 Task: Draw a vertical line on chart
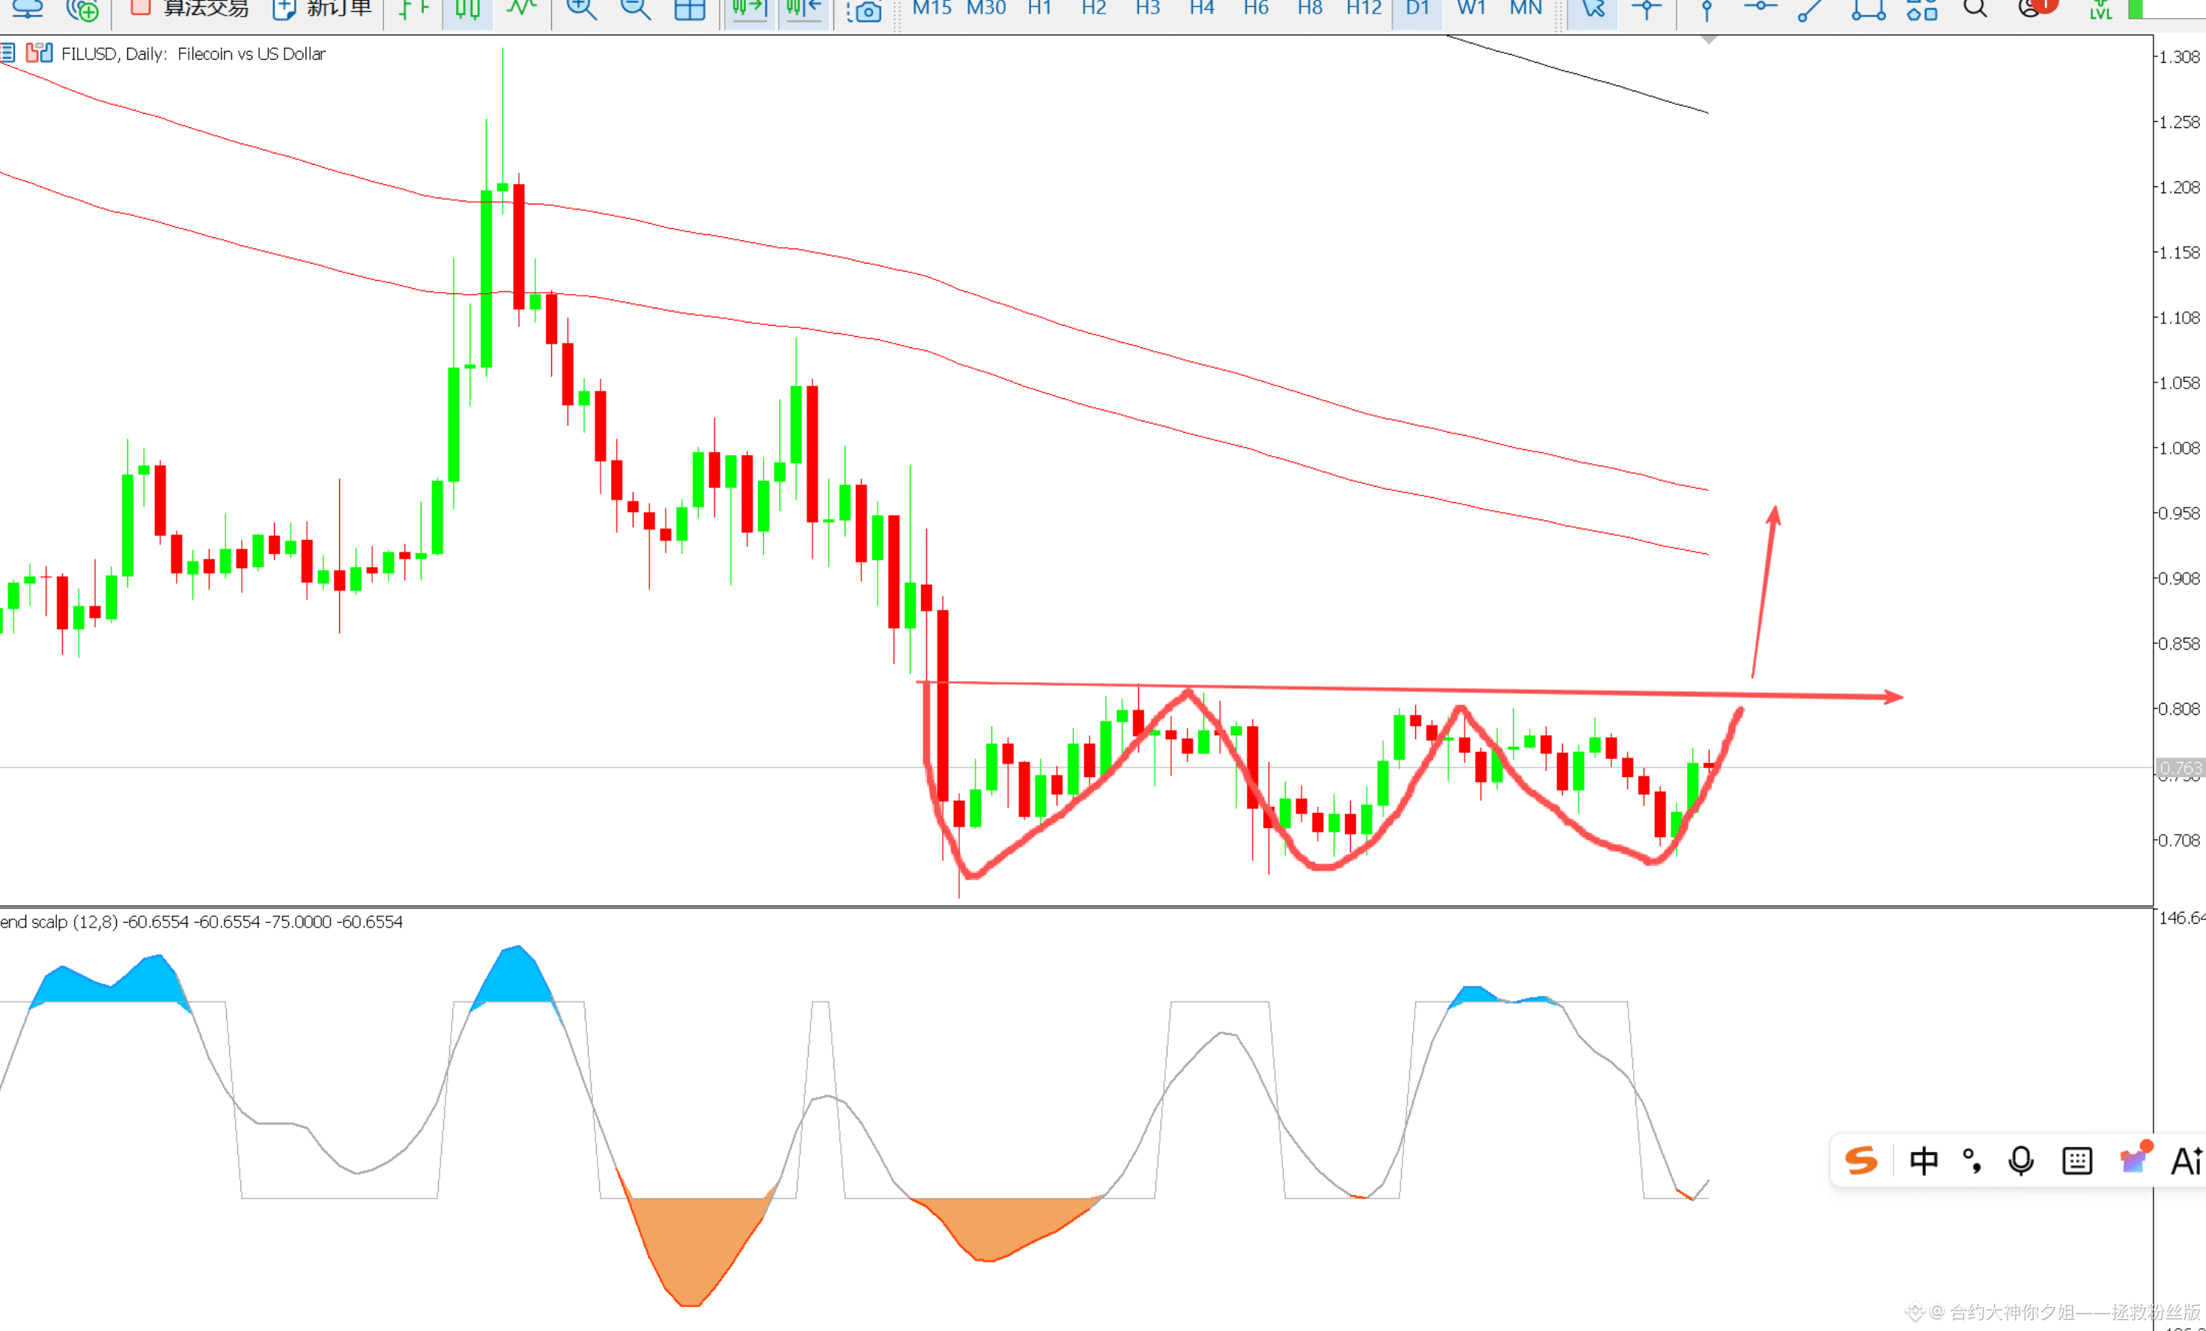tap(1707, 9)
